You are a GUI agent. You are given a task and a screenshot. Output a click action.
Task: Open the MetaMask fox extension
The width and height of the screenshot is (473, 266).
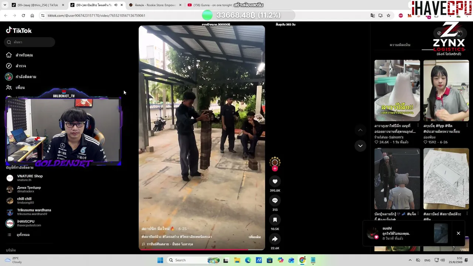click(410, 16)
